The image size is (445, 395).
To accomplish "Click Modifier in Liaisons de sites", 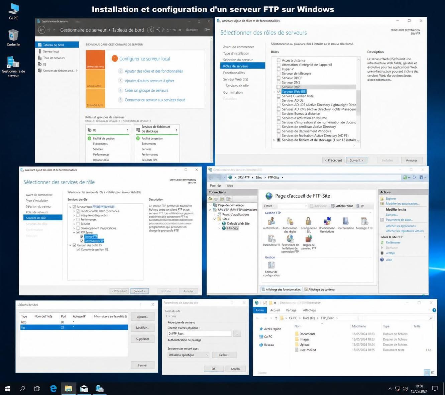I will pyautogui.click(x=142, y=328).
